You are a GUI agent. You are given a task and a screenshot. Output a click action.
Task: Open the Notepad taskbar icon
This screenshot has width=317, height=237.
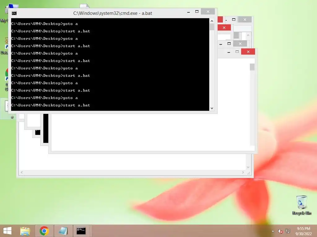[x=63, y=231]
